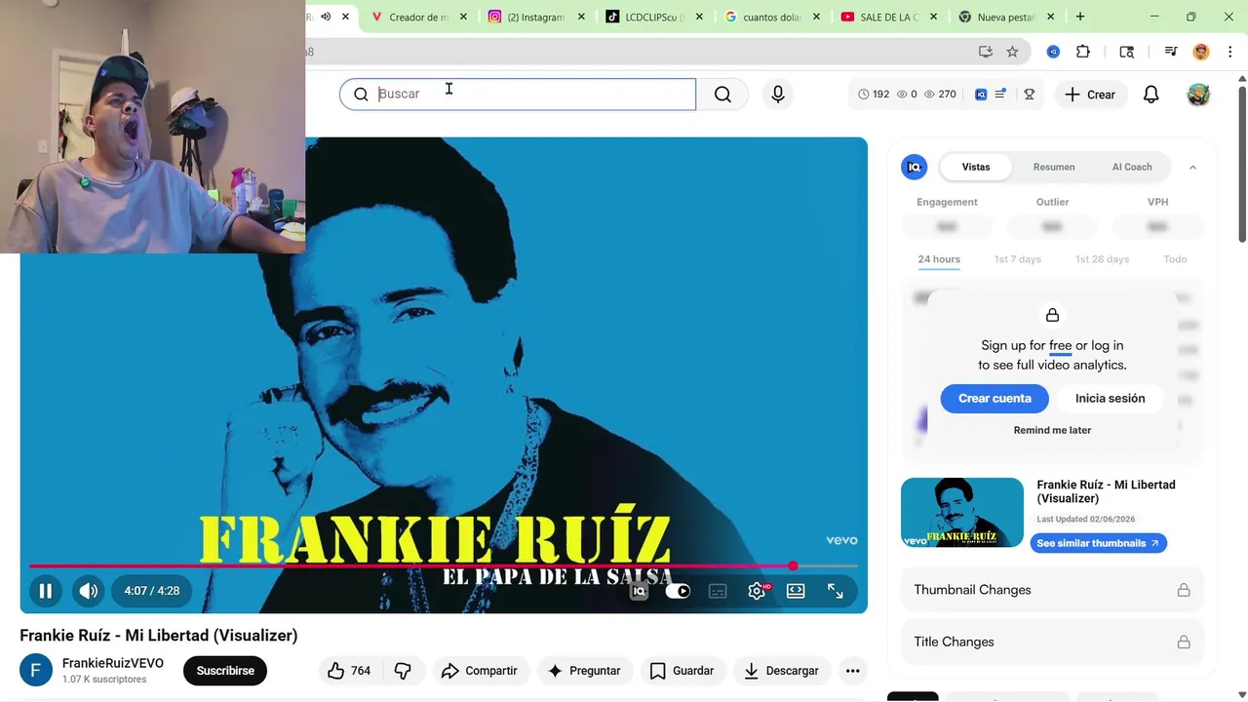Open the vidIQ list icon with blue dot
This screenshot has height=702, width=1248.
(x=1000, y=94)
